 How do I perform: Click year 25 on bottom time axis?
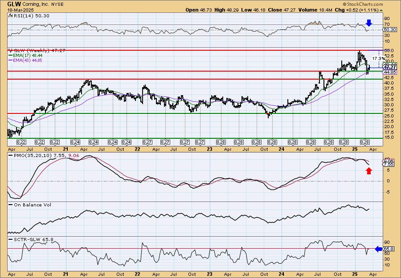pos(355,274)
